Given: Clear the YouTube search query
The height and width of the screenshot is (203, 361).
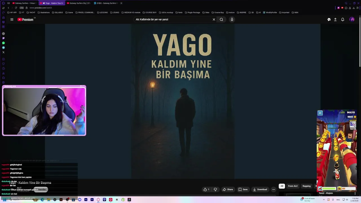Looking at the screenshot, I should tap(214, 19).
